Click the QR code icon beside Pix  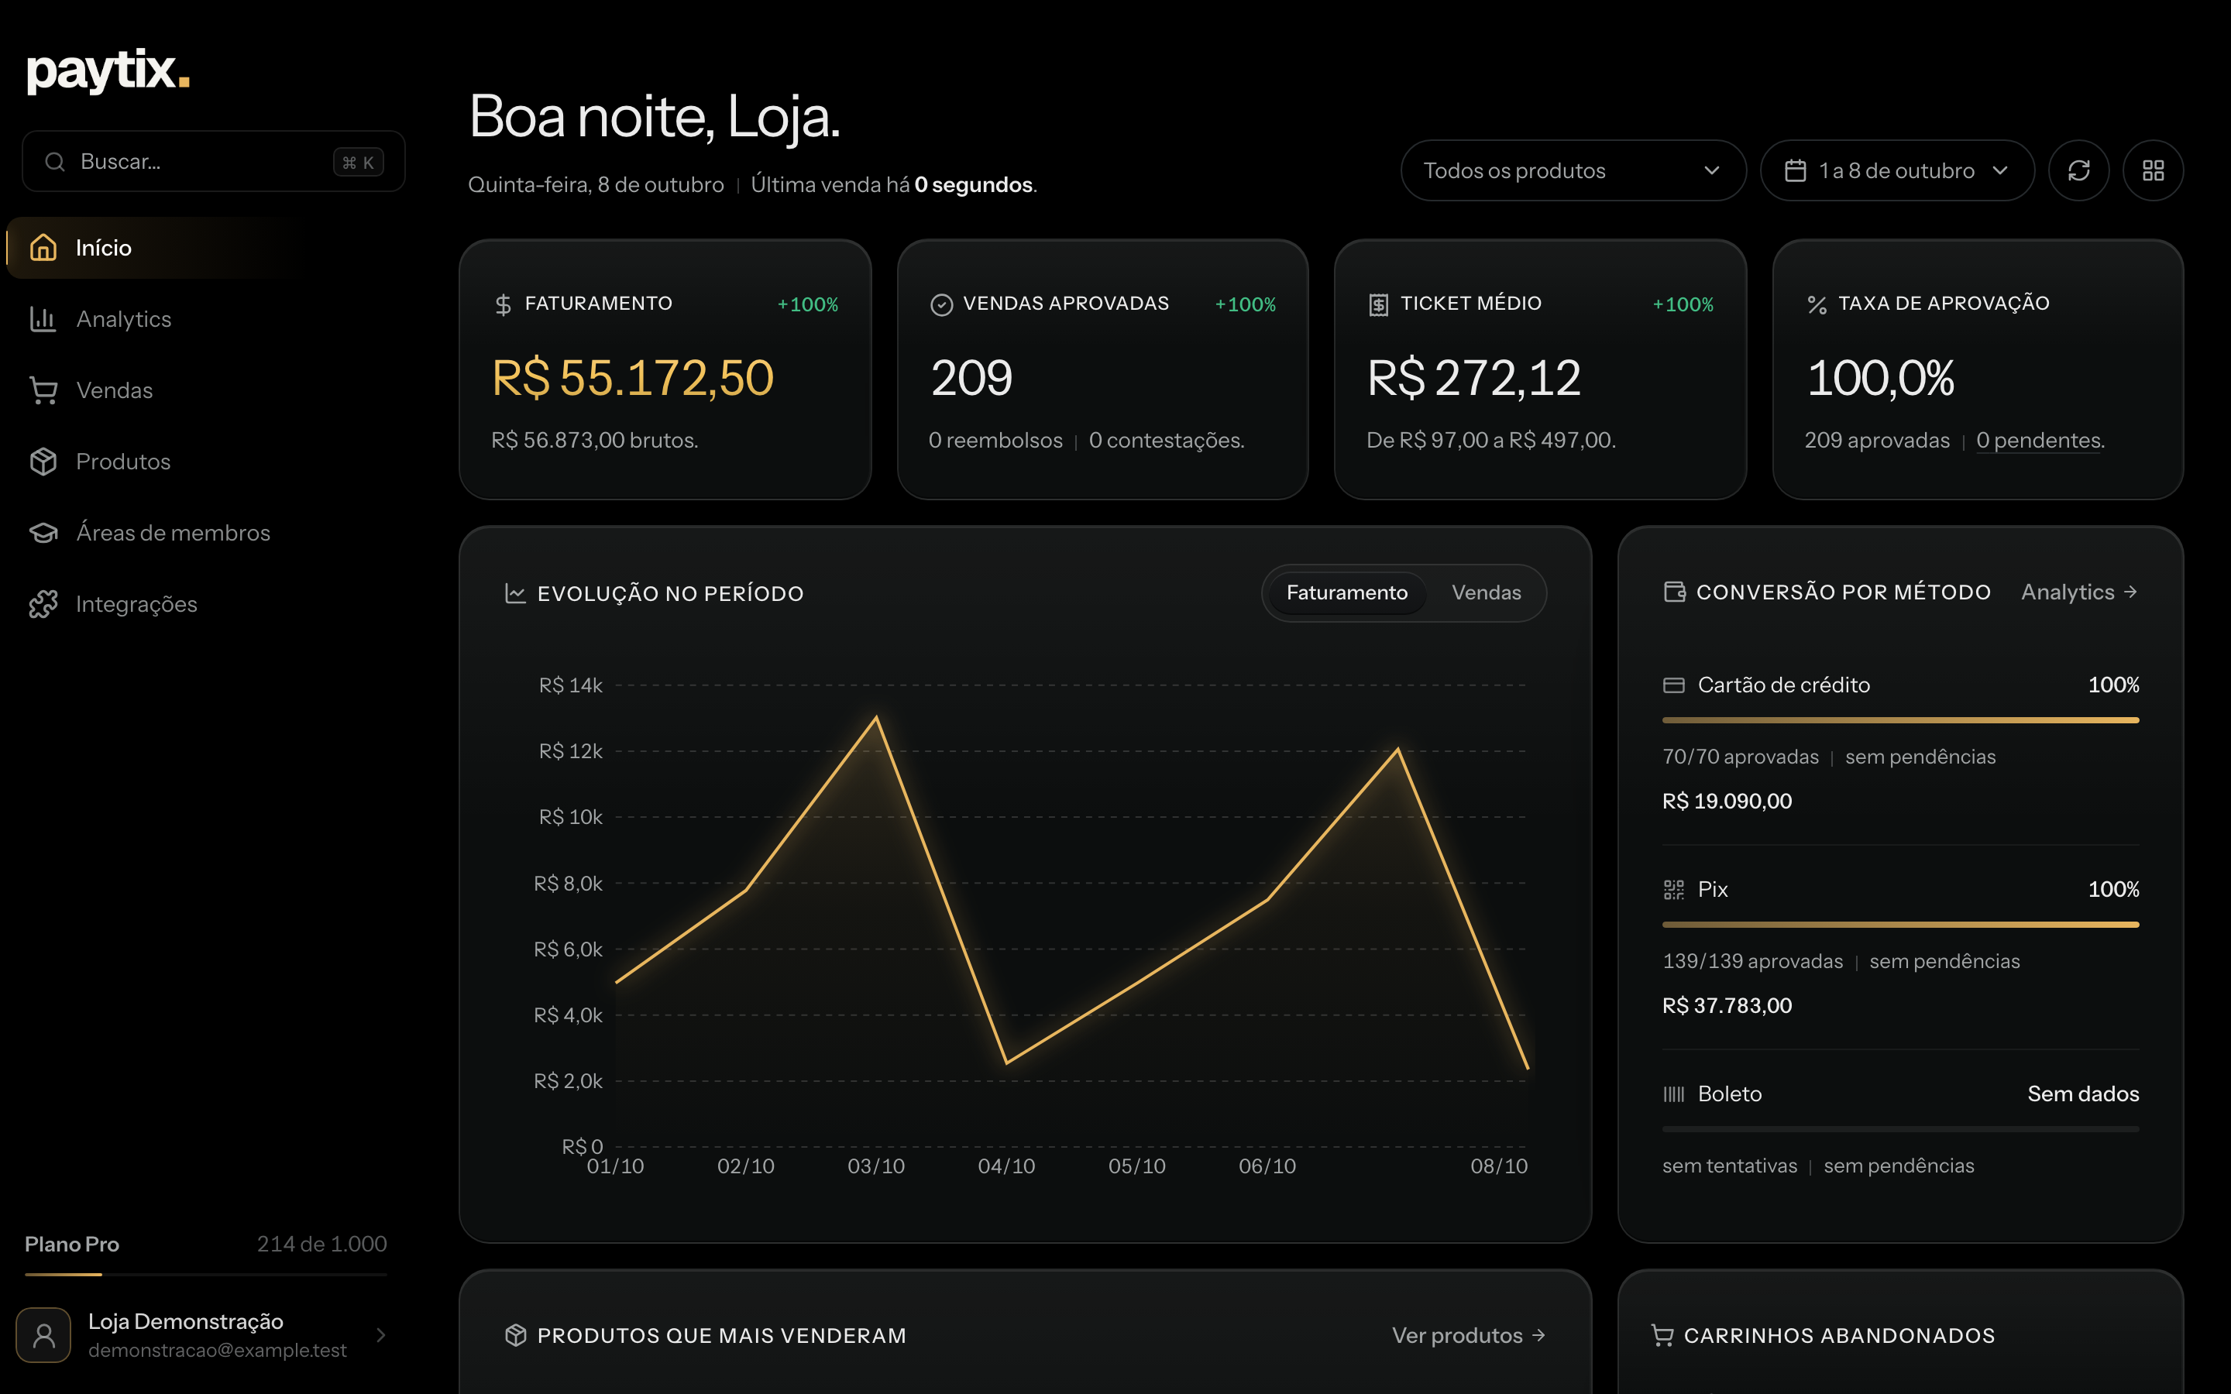point(1674,890)
